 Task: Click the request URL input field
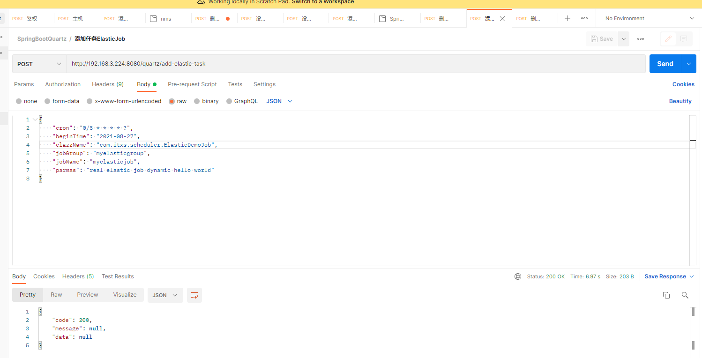pos(356,64)
